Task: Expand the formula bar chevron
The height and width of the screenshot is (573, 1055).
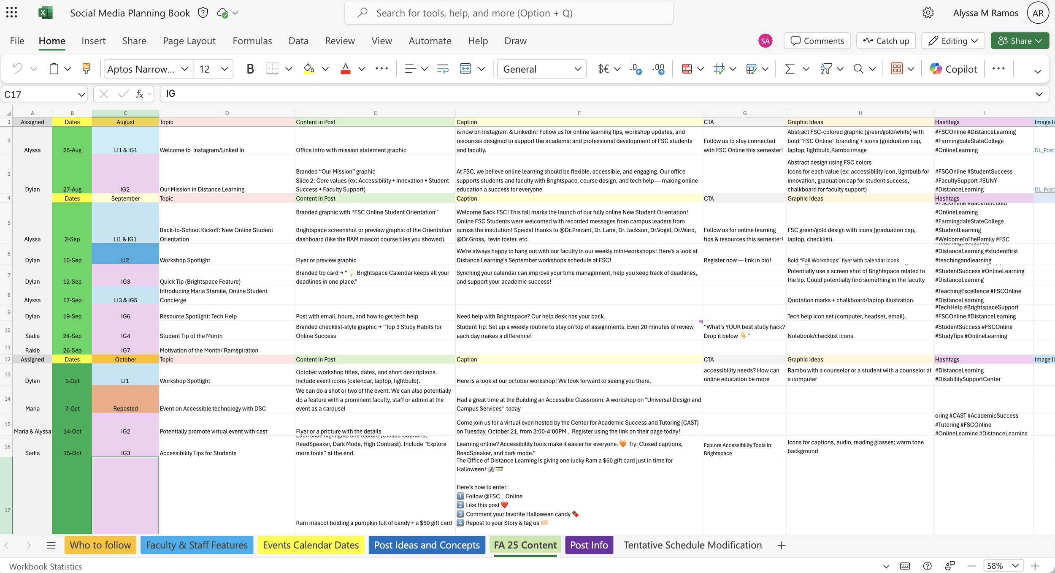Action: coord(1039,94)
